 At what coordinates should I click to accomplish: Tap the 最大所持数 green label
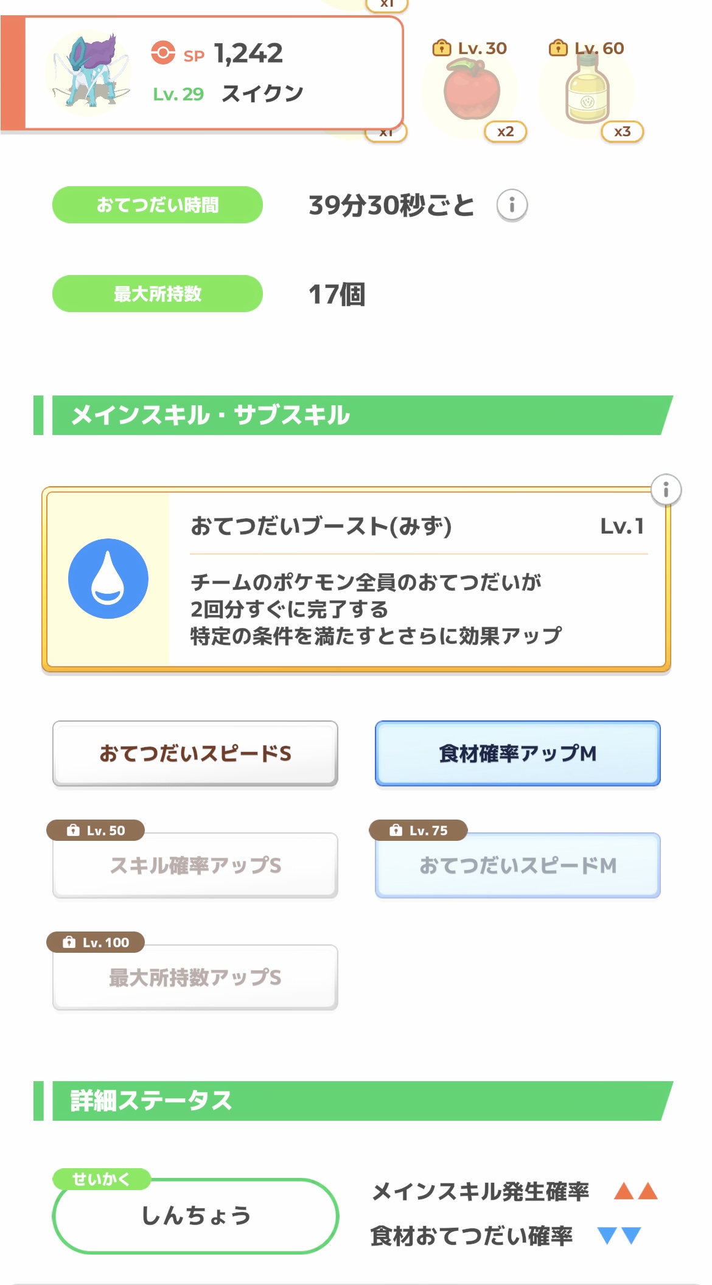(158, 294)
